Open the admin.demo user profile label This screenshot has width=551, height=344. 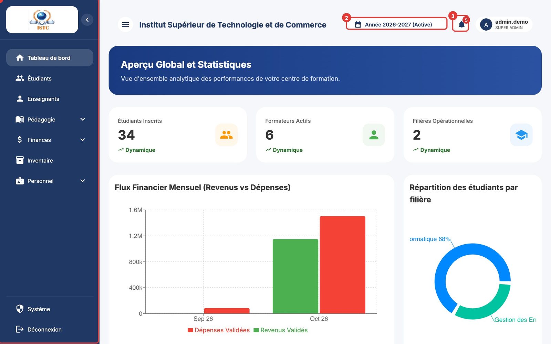click(511, 22)
